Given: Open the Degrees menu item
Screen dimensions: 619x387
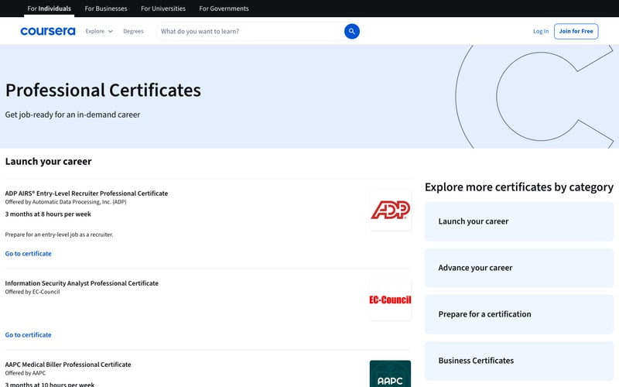Looking at the screenshot, I should coord(133,31).
